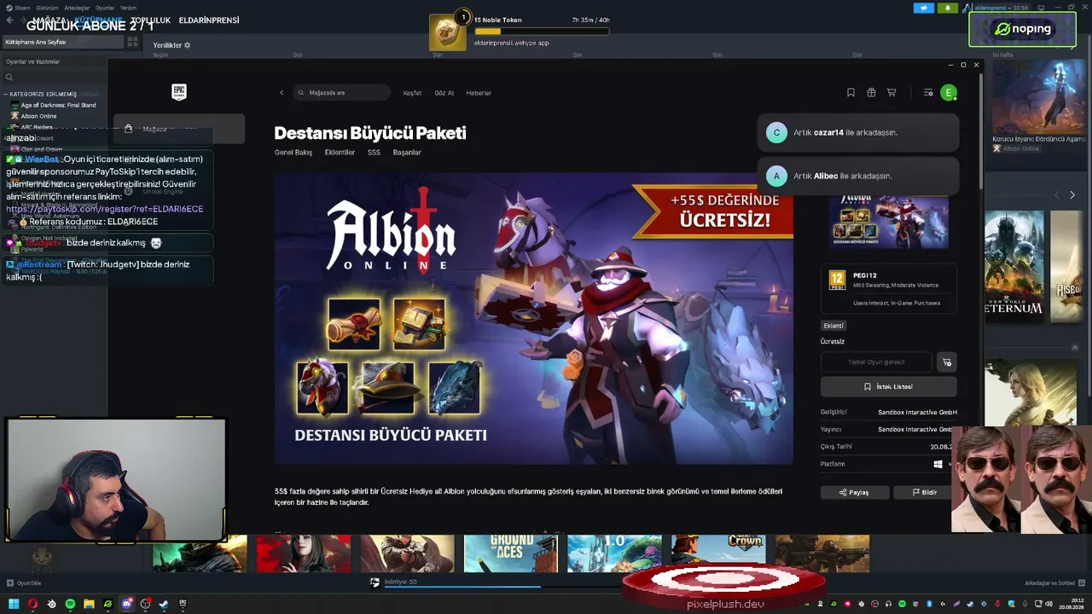Click Steam back navigation arrow
The image size is (1092, 614).
click(10, 20)
